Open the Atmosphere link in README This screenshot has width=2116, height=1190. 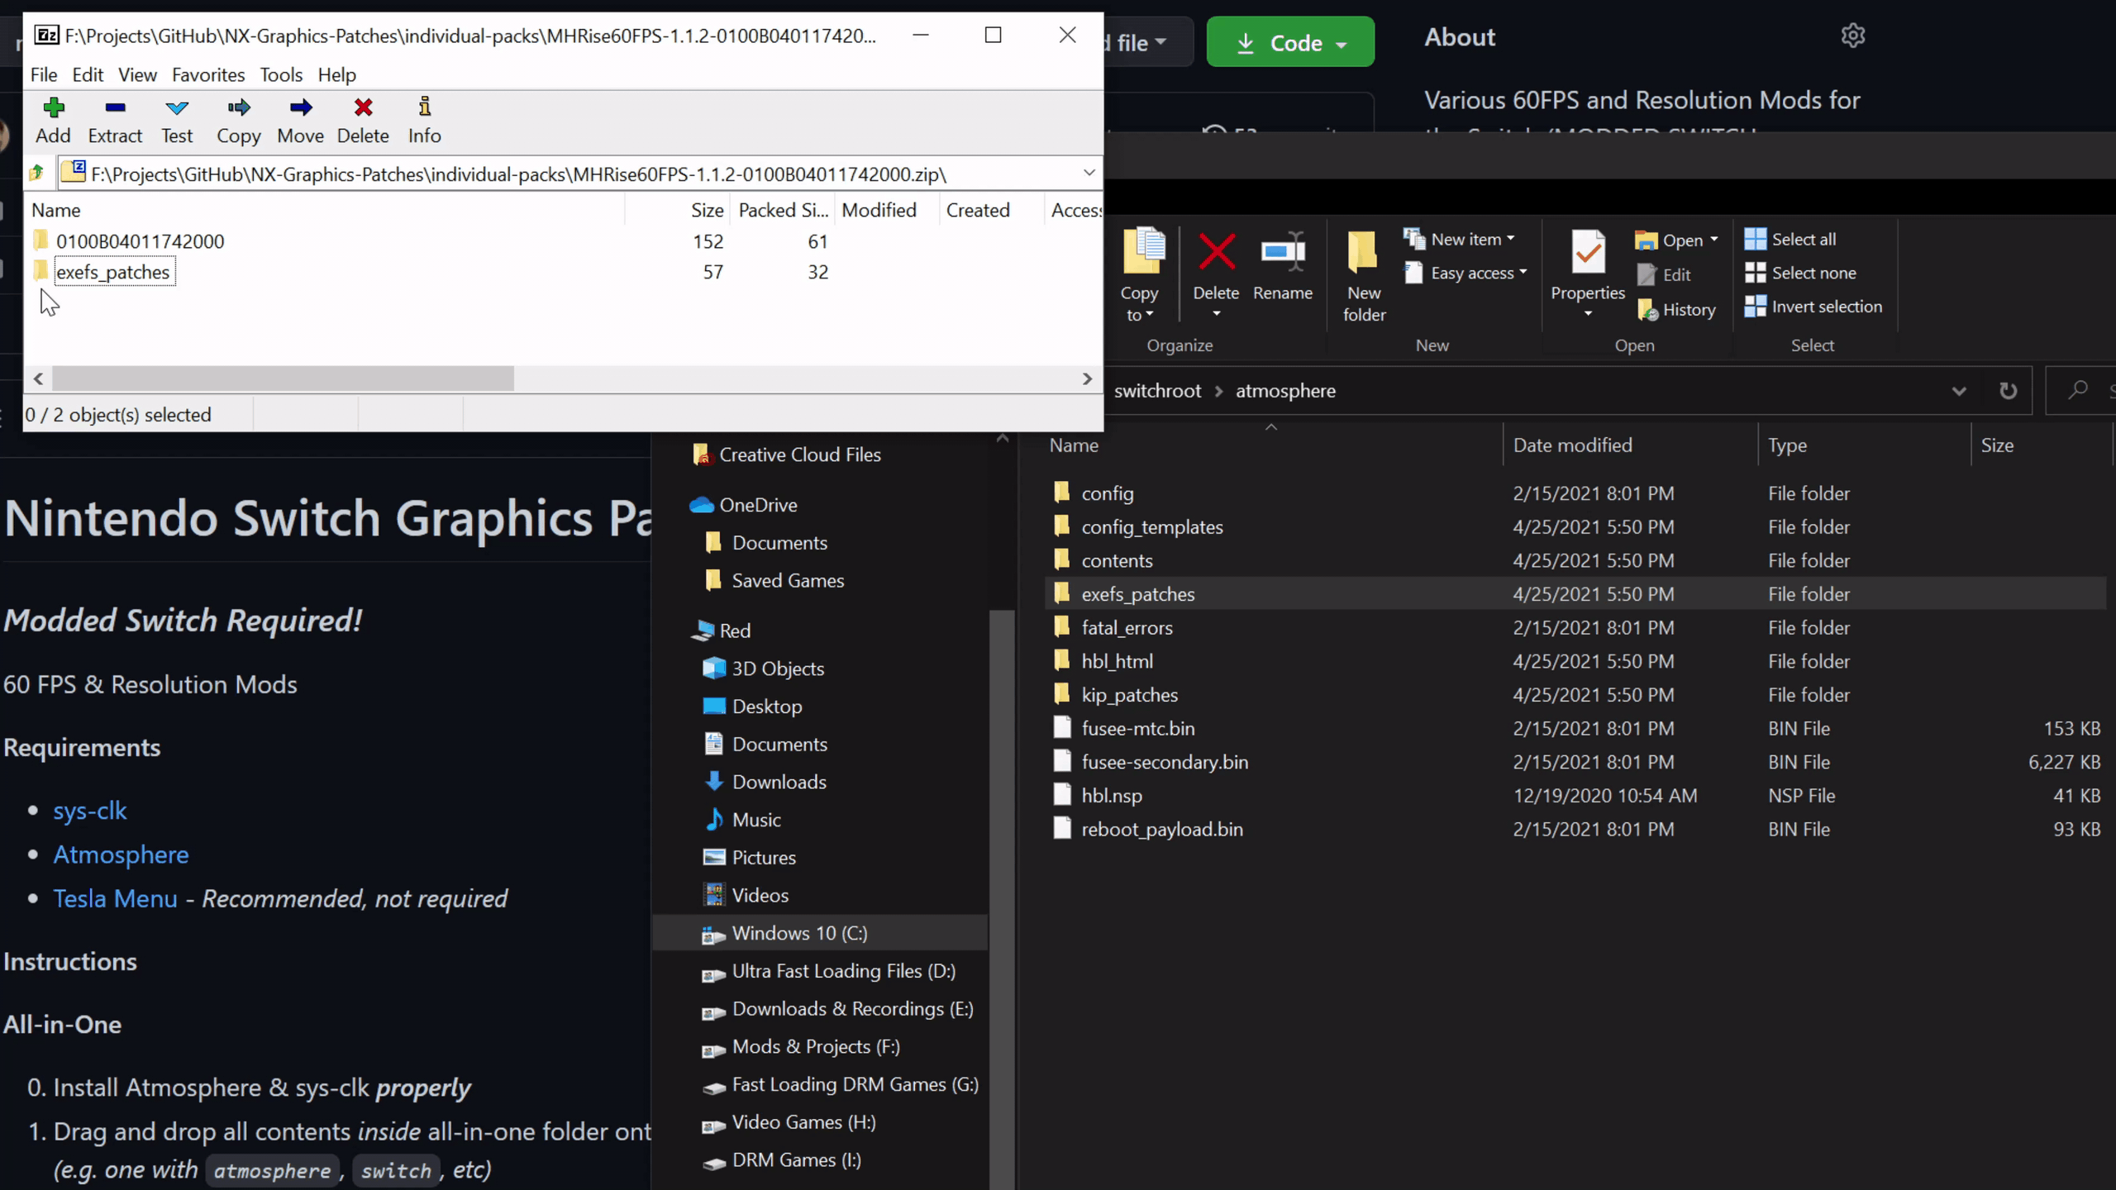tap(121, 854)
